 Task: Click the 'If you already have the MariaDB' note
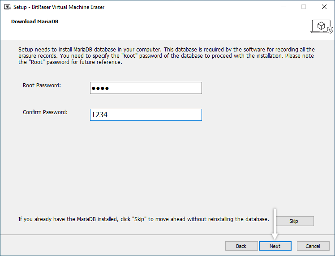(x=144, y=219)
